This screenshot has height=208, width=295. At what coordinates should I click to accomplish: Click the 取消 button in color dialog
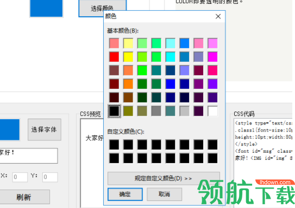click(164, 194)
